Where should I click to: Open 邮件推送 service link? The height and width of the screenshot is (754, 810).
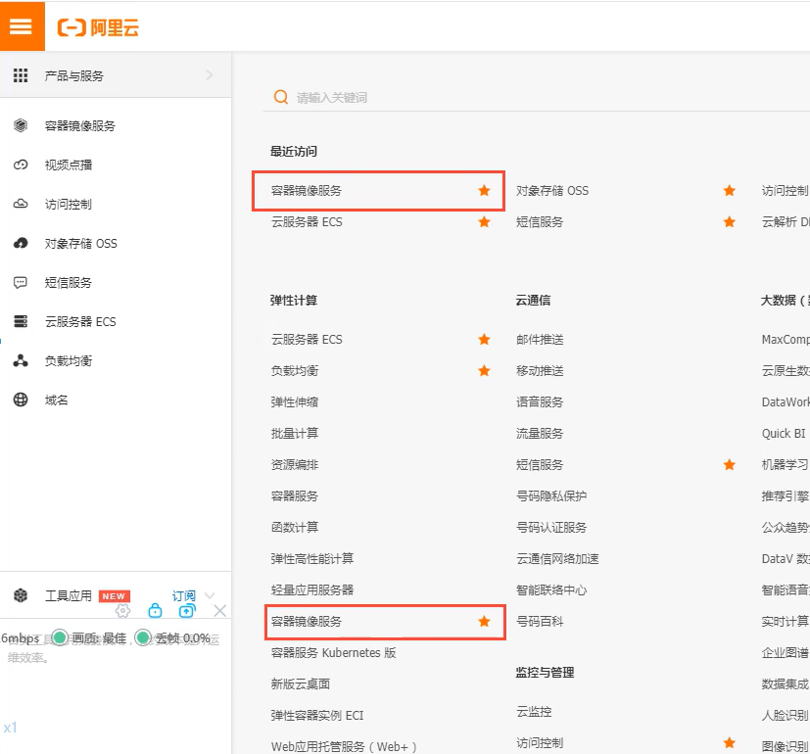click(540, 339)
